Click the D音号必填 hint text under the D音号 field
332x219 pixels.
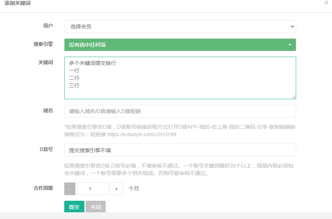point(179,169)
